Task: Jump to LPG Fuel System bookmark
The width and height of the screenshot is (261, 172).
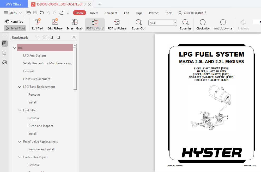Action: point(34,56)
